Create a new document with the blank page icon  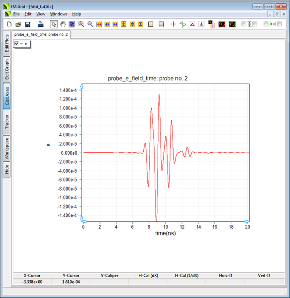9,24
